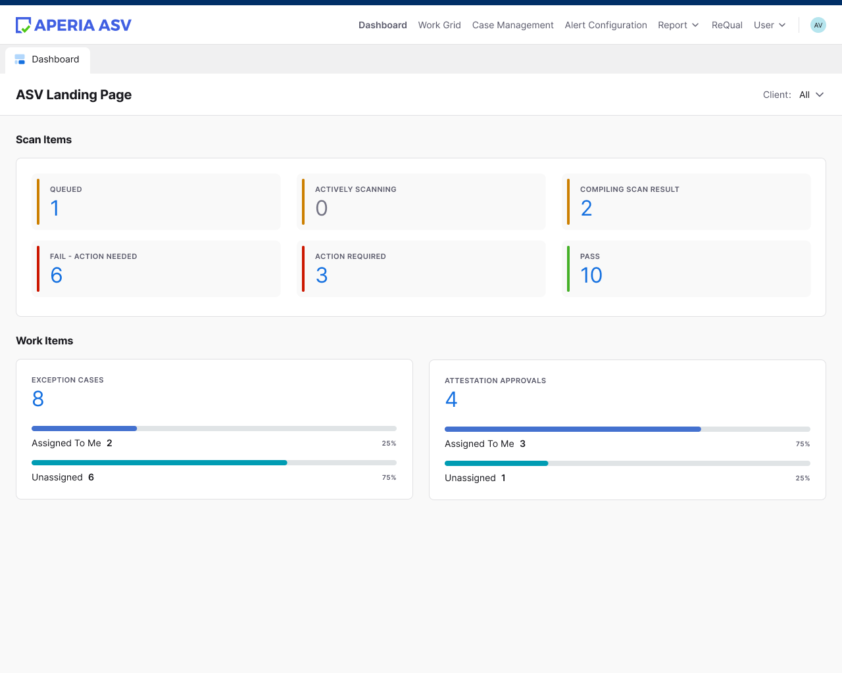Open the Dashboard navigation item
842x673 pixels.
(x=383, y=25)
